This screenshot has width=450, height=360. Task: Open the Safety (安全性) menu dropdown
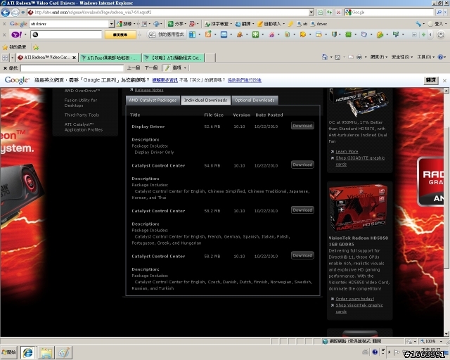click(x=402, y=57)
